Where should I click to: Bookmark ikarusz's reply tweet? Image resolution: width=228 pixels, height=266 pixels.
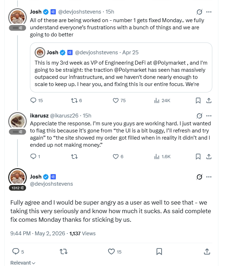click(x=198, y=156)
